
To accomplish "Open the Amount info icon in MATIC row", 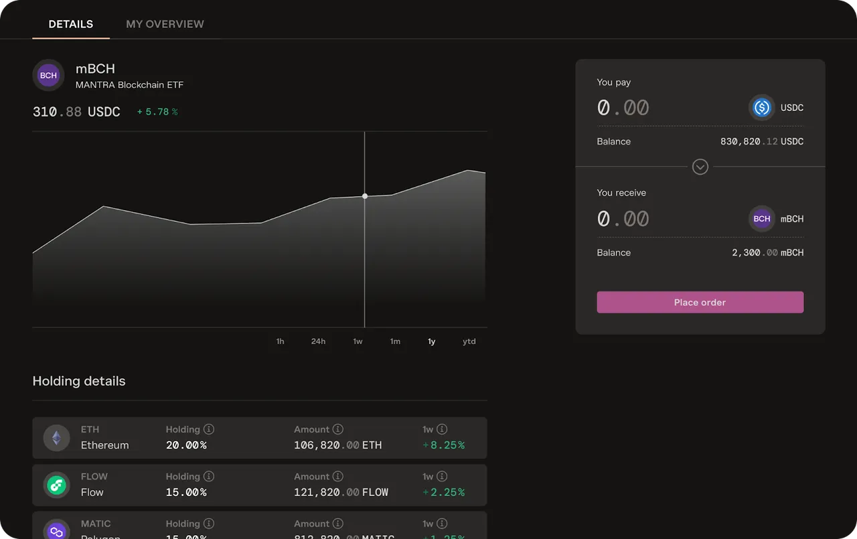I will tap(338, 524).
